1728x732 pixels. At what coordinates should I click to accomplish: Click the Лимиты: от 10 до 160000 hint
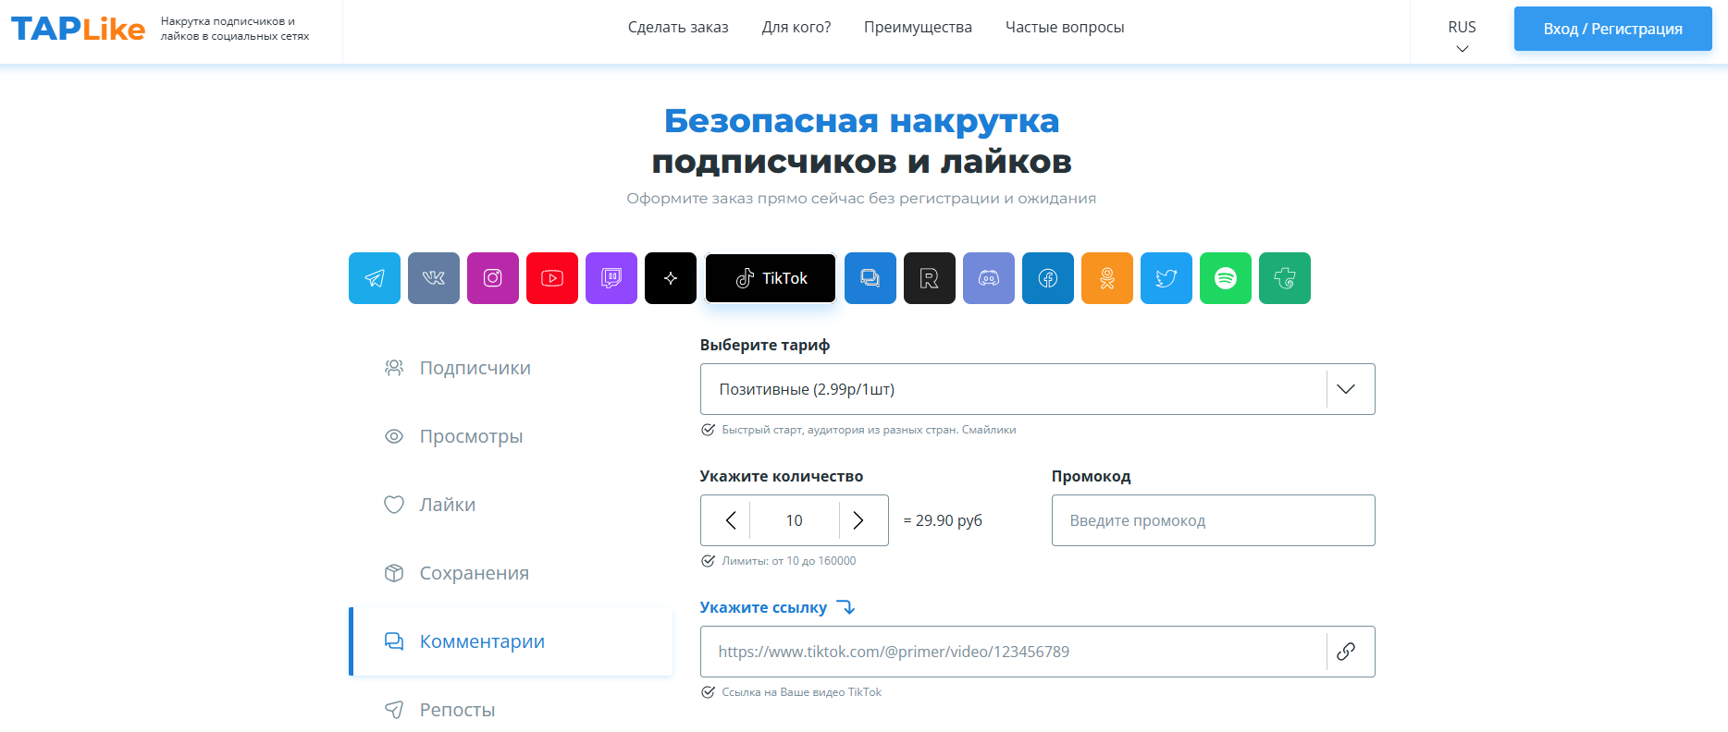(788, 561)
